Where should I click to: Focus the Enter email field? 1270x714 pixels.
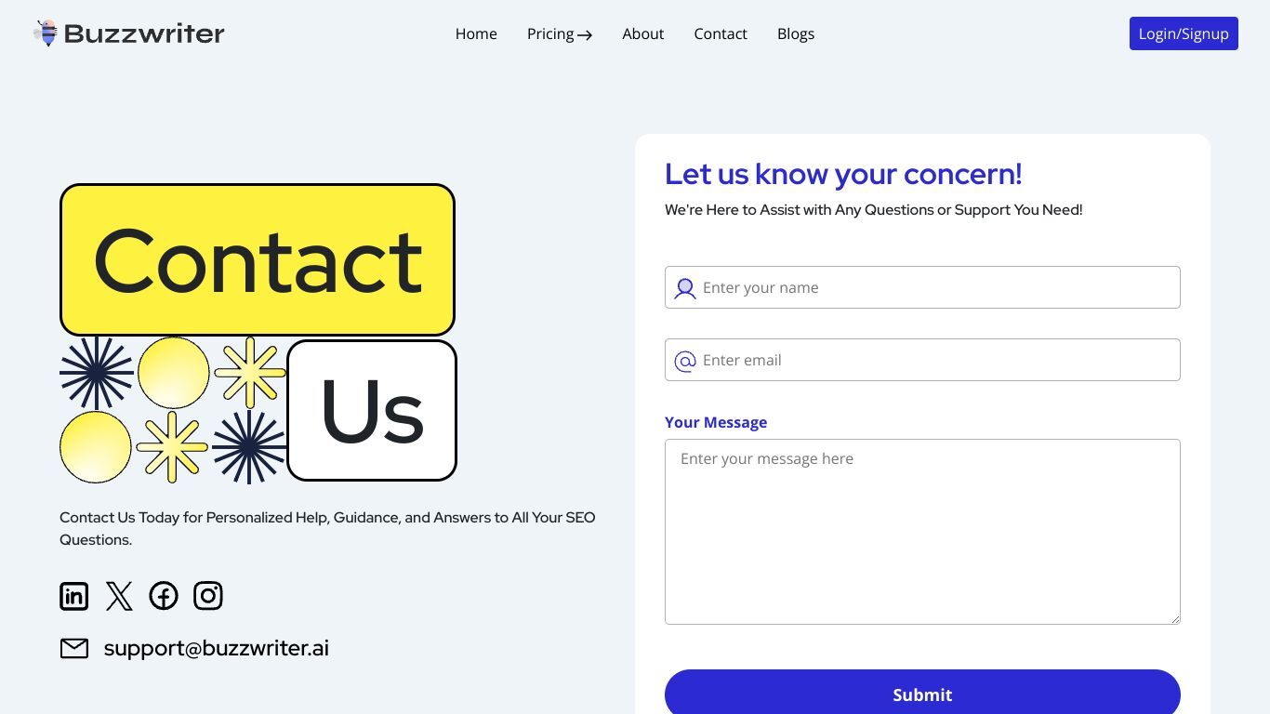922,360
